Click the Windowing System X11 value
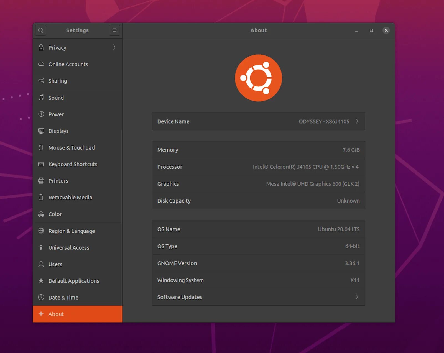Screen dimensions: 444x353 click(355, 280)
